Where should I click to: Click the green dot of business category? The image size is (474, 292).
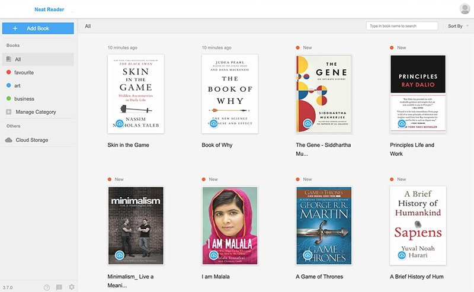tap(9, 98)
